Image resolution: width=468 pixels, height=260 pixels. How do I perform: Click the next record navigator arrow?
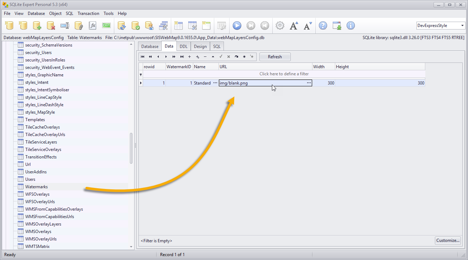point(166,57)
